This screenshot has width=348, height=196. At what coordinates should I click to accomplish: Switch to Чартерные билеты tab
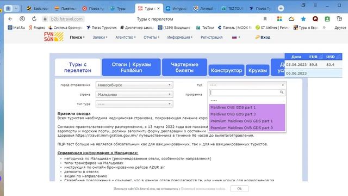pyautogui.click(x=184, y=68)
